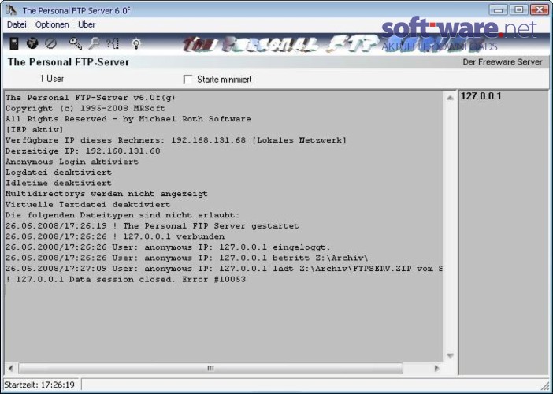
Task: Click log line 'Derzeitige IP: 192.168.131.68'
Action: [x=83, y=151]
